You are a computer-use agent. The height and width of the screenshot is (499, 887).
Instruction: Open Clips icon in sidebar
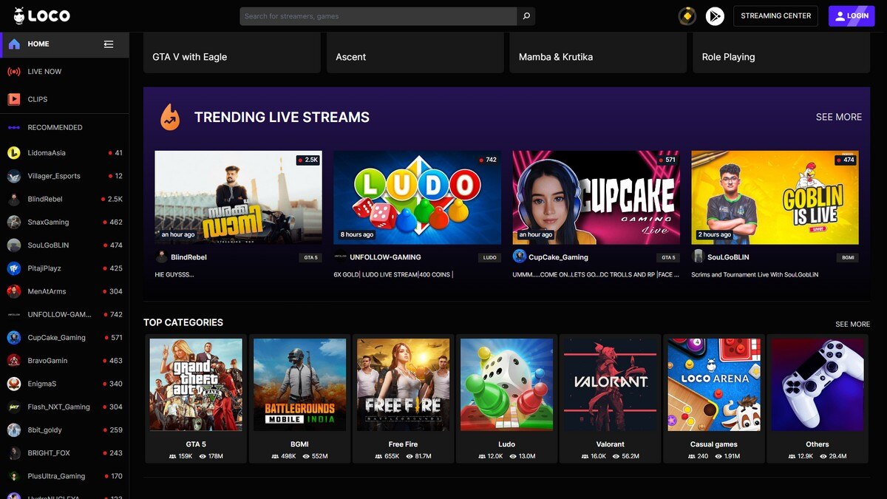[14, 99]
